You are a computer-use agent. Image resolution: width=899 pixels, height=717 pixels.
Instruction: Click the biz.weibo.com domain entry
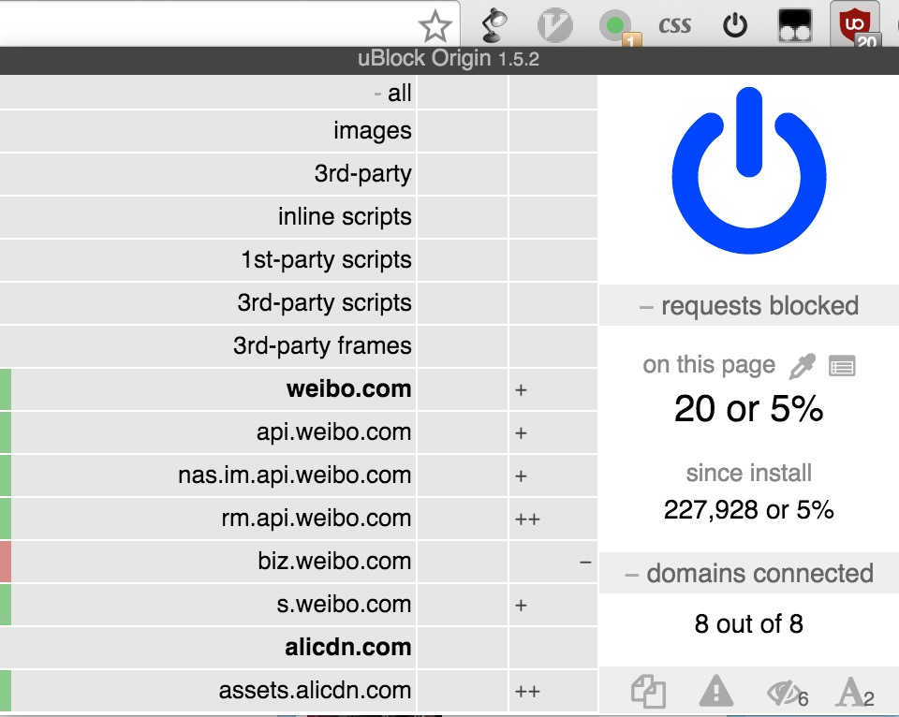pos(334,562)
